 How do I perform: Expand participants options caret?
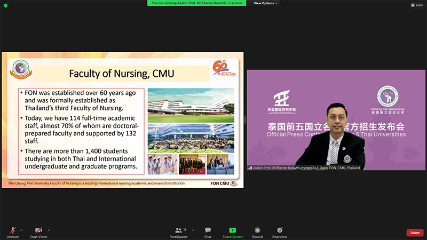pos(193,230)
